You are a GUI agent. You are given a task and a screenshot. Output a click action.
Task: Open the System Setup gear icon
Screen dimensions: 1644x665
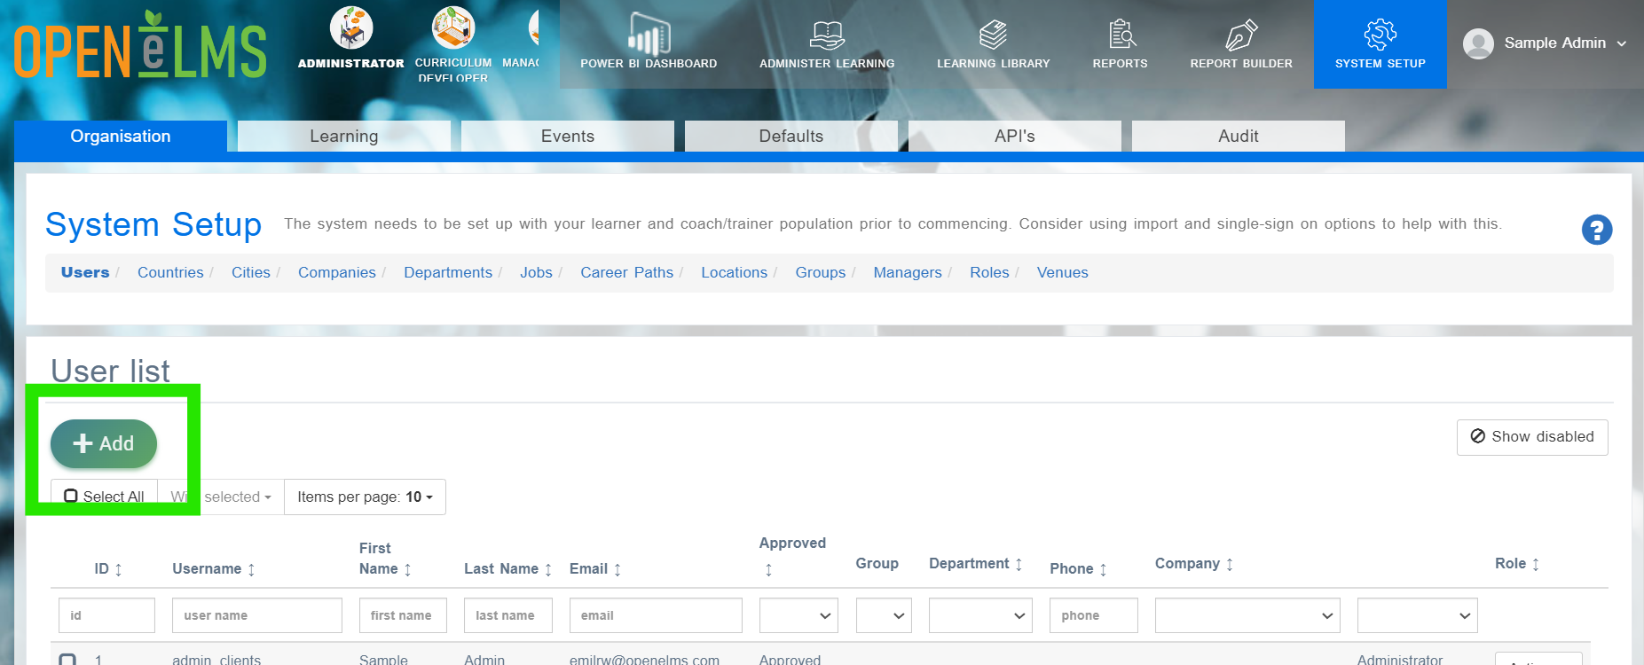coord(1380,35)
